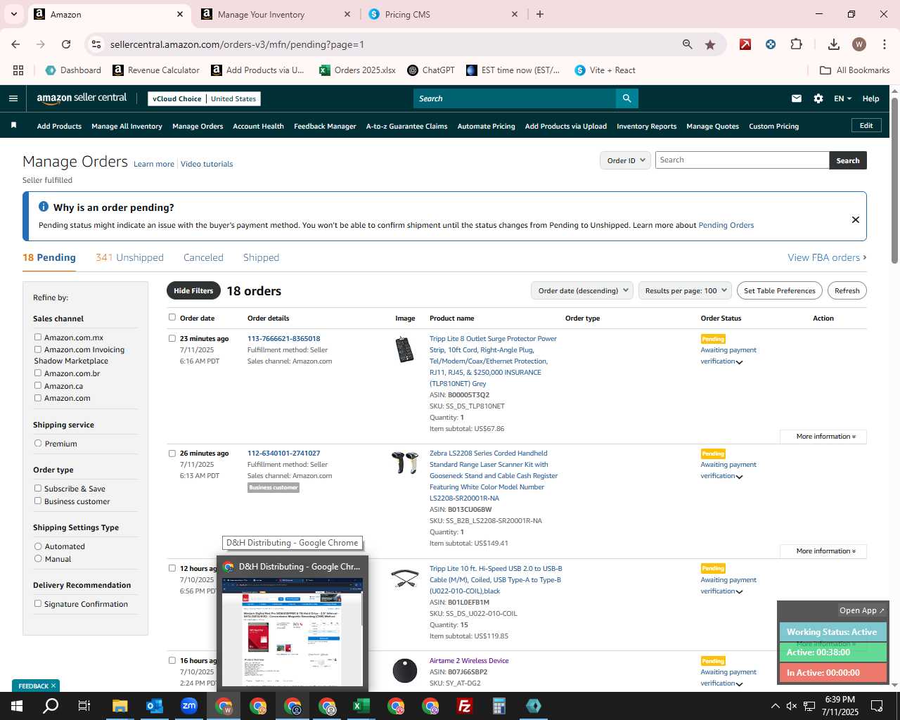This screenshot has height=720, width=900.
Task: Expand More information for order 112-6340101-2741027
Action: pos(823,551)
